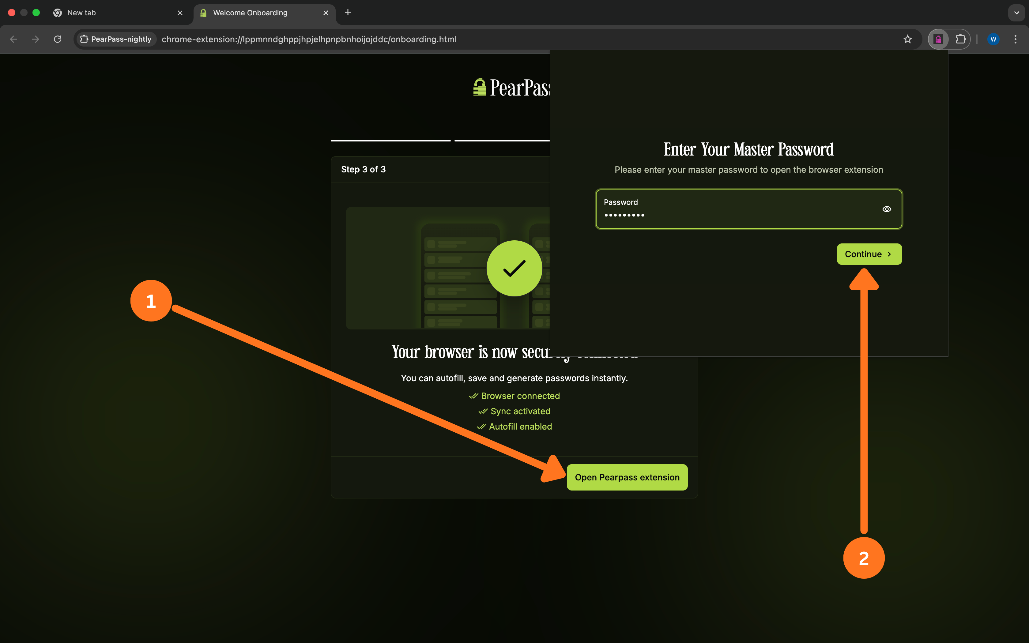The height and width of the screenshot is (643, 1029).
Task: Click 'Autofill enabled' status text
Action: click(520, 427)
